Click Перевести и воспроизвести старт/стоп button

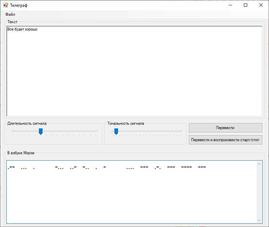click(225, 140)
